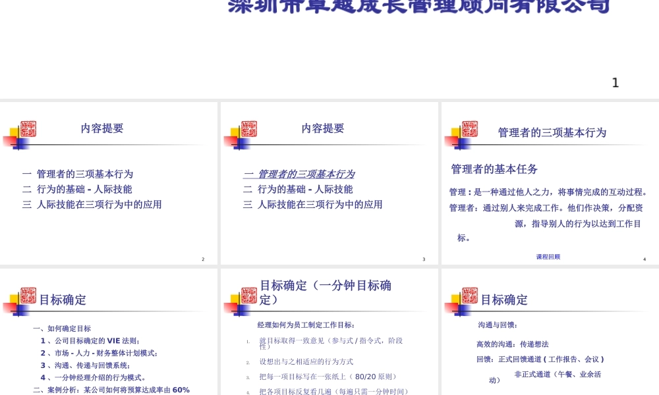659x395 pixels.
Task: Click slide 4 title 管理者的三项基本行为
Action: (x=552, y=132)
